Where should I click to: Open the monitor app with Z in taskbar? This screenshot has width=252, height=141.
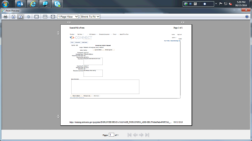click(45, 4)
